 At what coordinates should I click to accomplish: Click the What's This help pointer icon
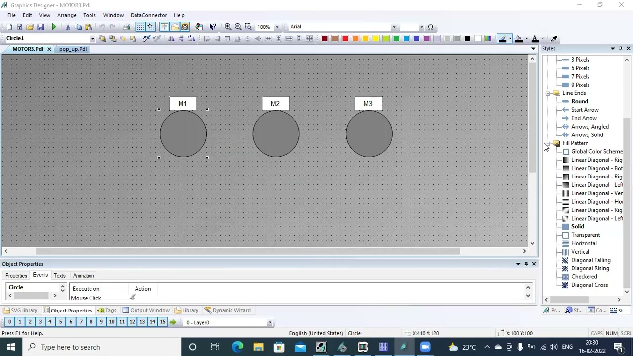213,27
